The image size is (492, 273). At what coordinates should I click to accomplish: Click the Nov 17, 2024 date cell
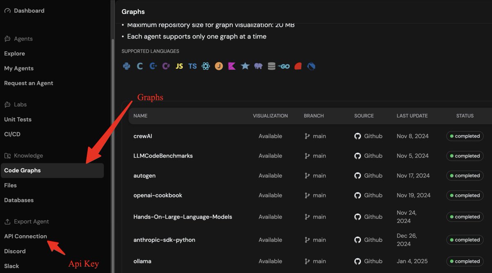coord(413,175)
